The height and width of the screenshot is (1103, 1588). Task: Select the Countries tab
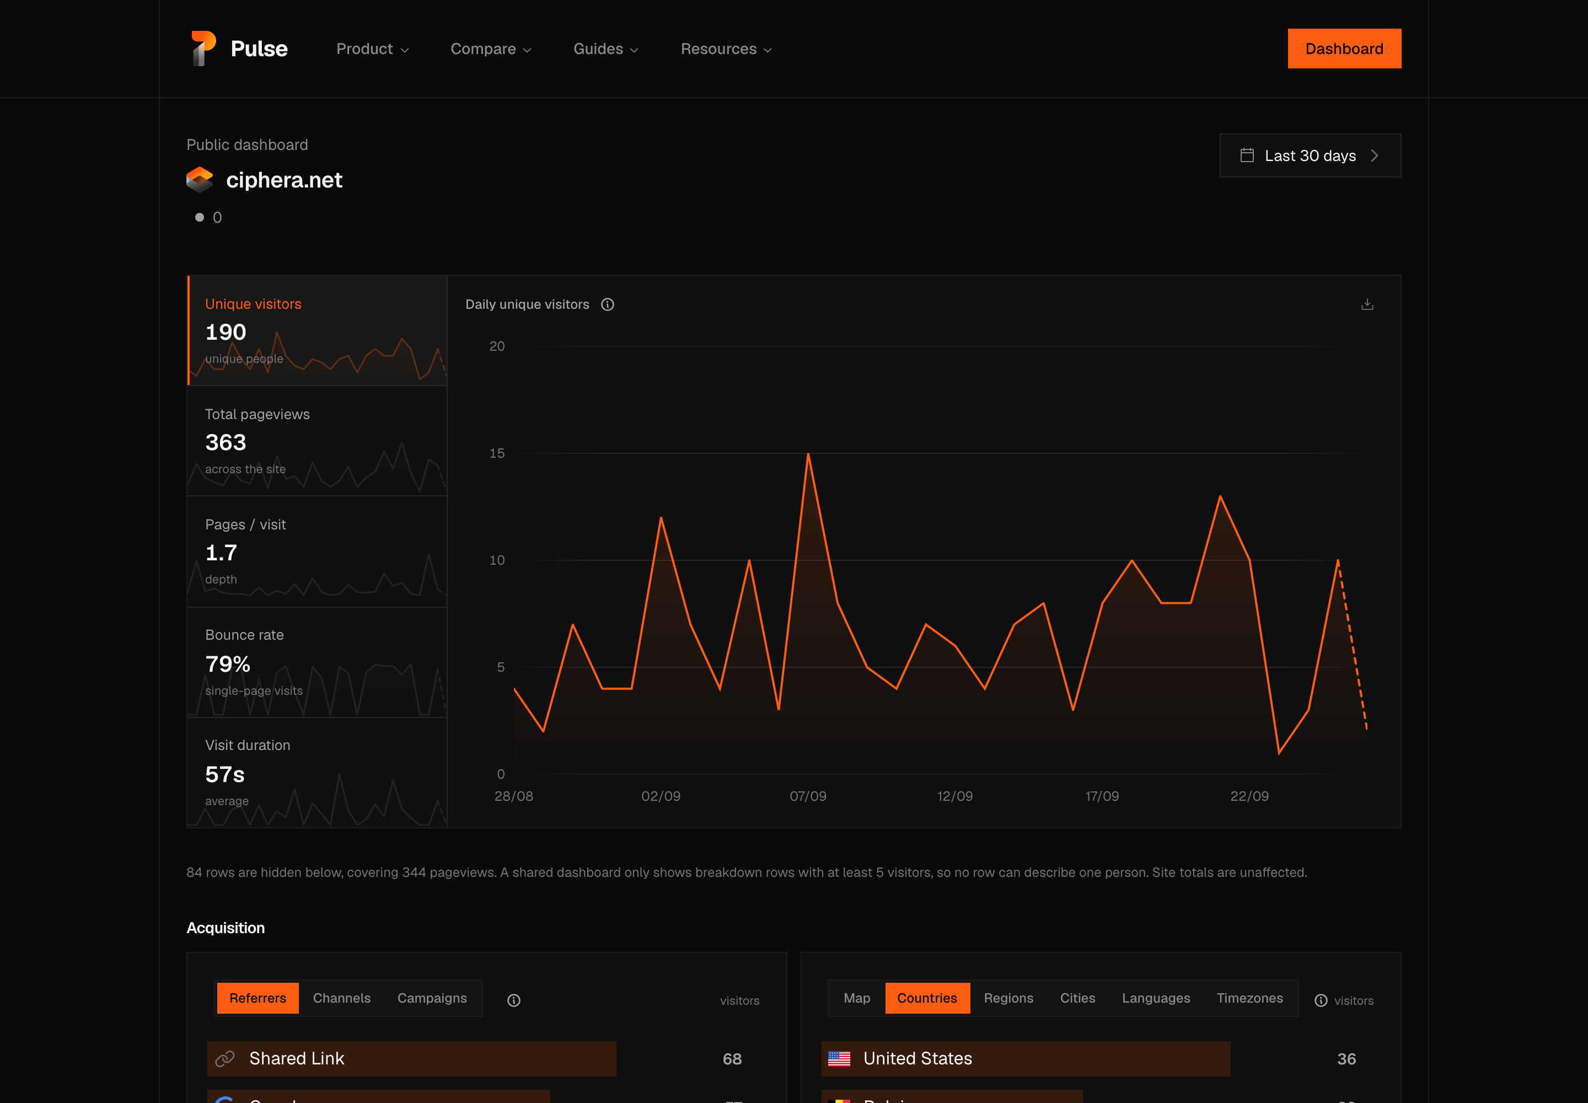coord(927,998)
